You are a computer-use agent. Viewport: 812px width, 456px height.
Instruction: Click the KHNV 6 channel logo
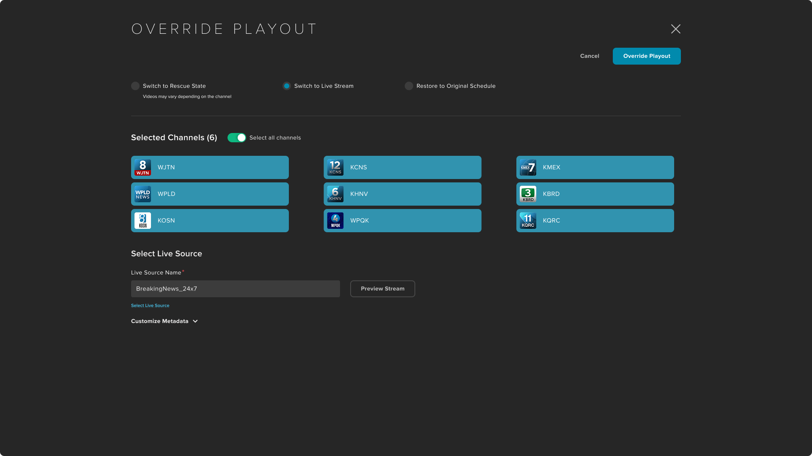point(335,194)
